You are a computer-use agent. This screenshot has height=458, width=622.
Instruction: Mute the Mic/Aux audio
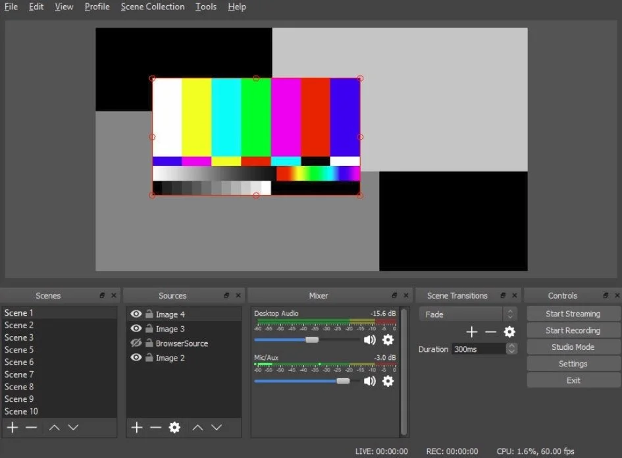point(369,381)
